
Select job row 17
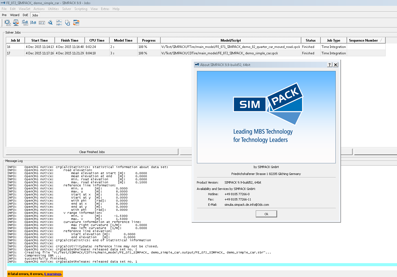196,53
